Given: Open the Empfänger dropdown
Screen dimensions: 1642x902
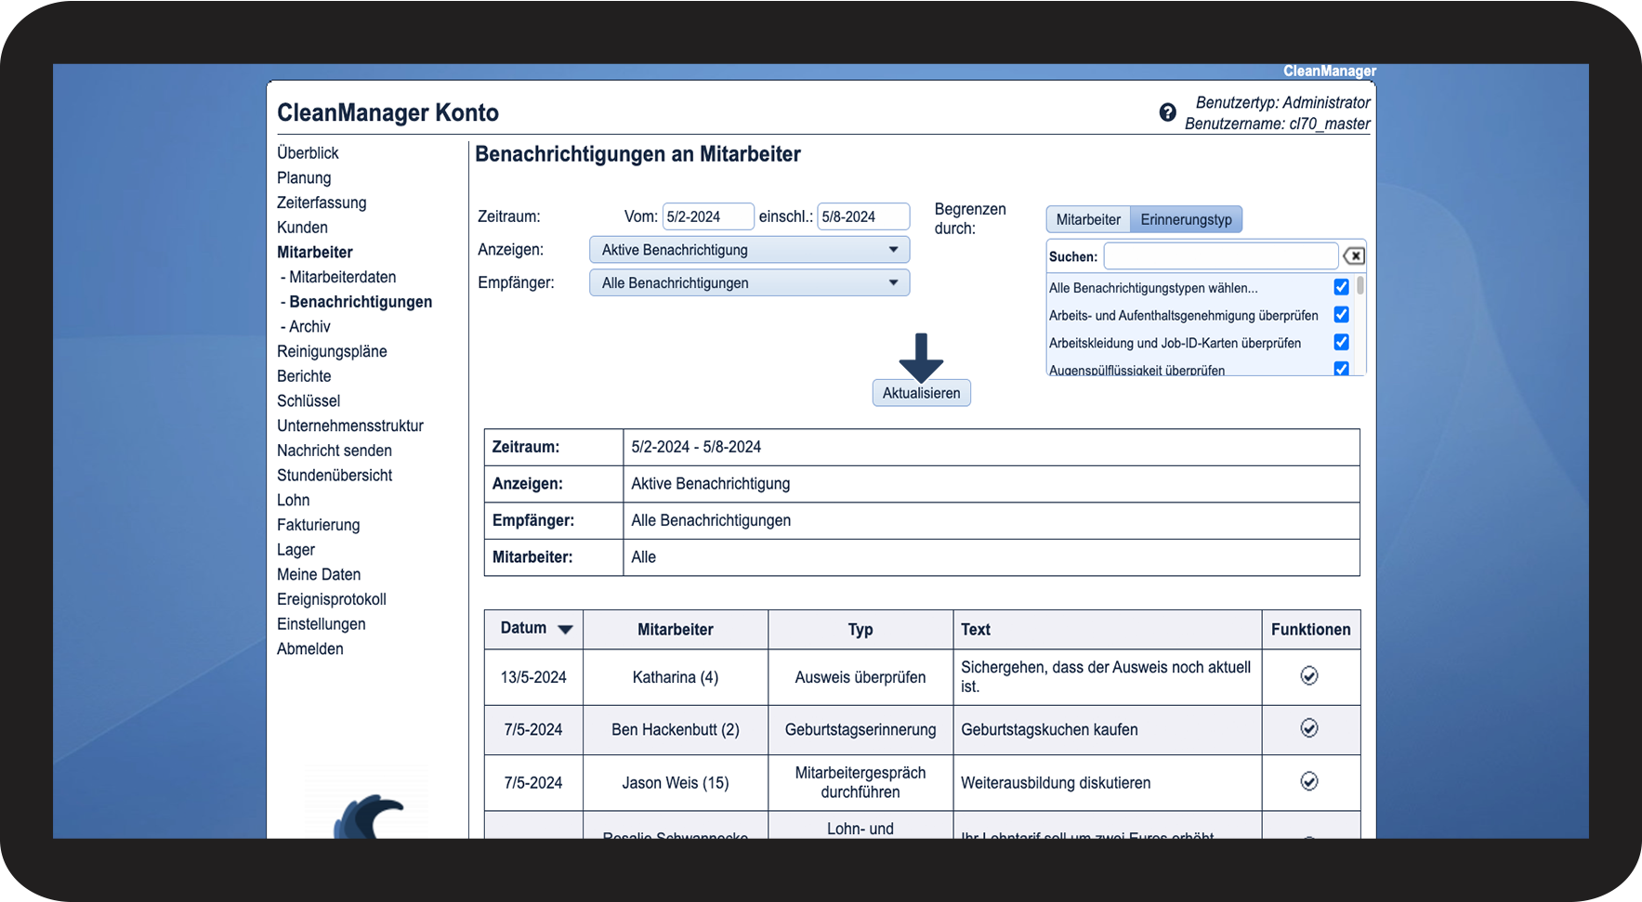Looking at the screenshot, I should 749,283.
